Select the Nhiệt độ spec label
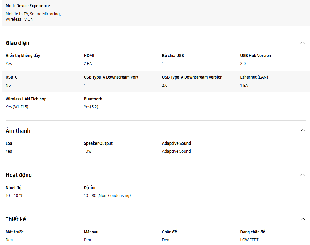The width and height of the screenshot is (310, 245). 13,188
